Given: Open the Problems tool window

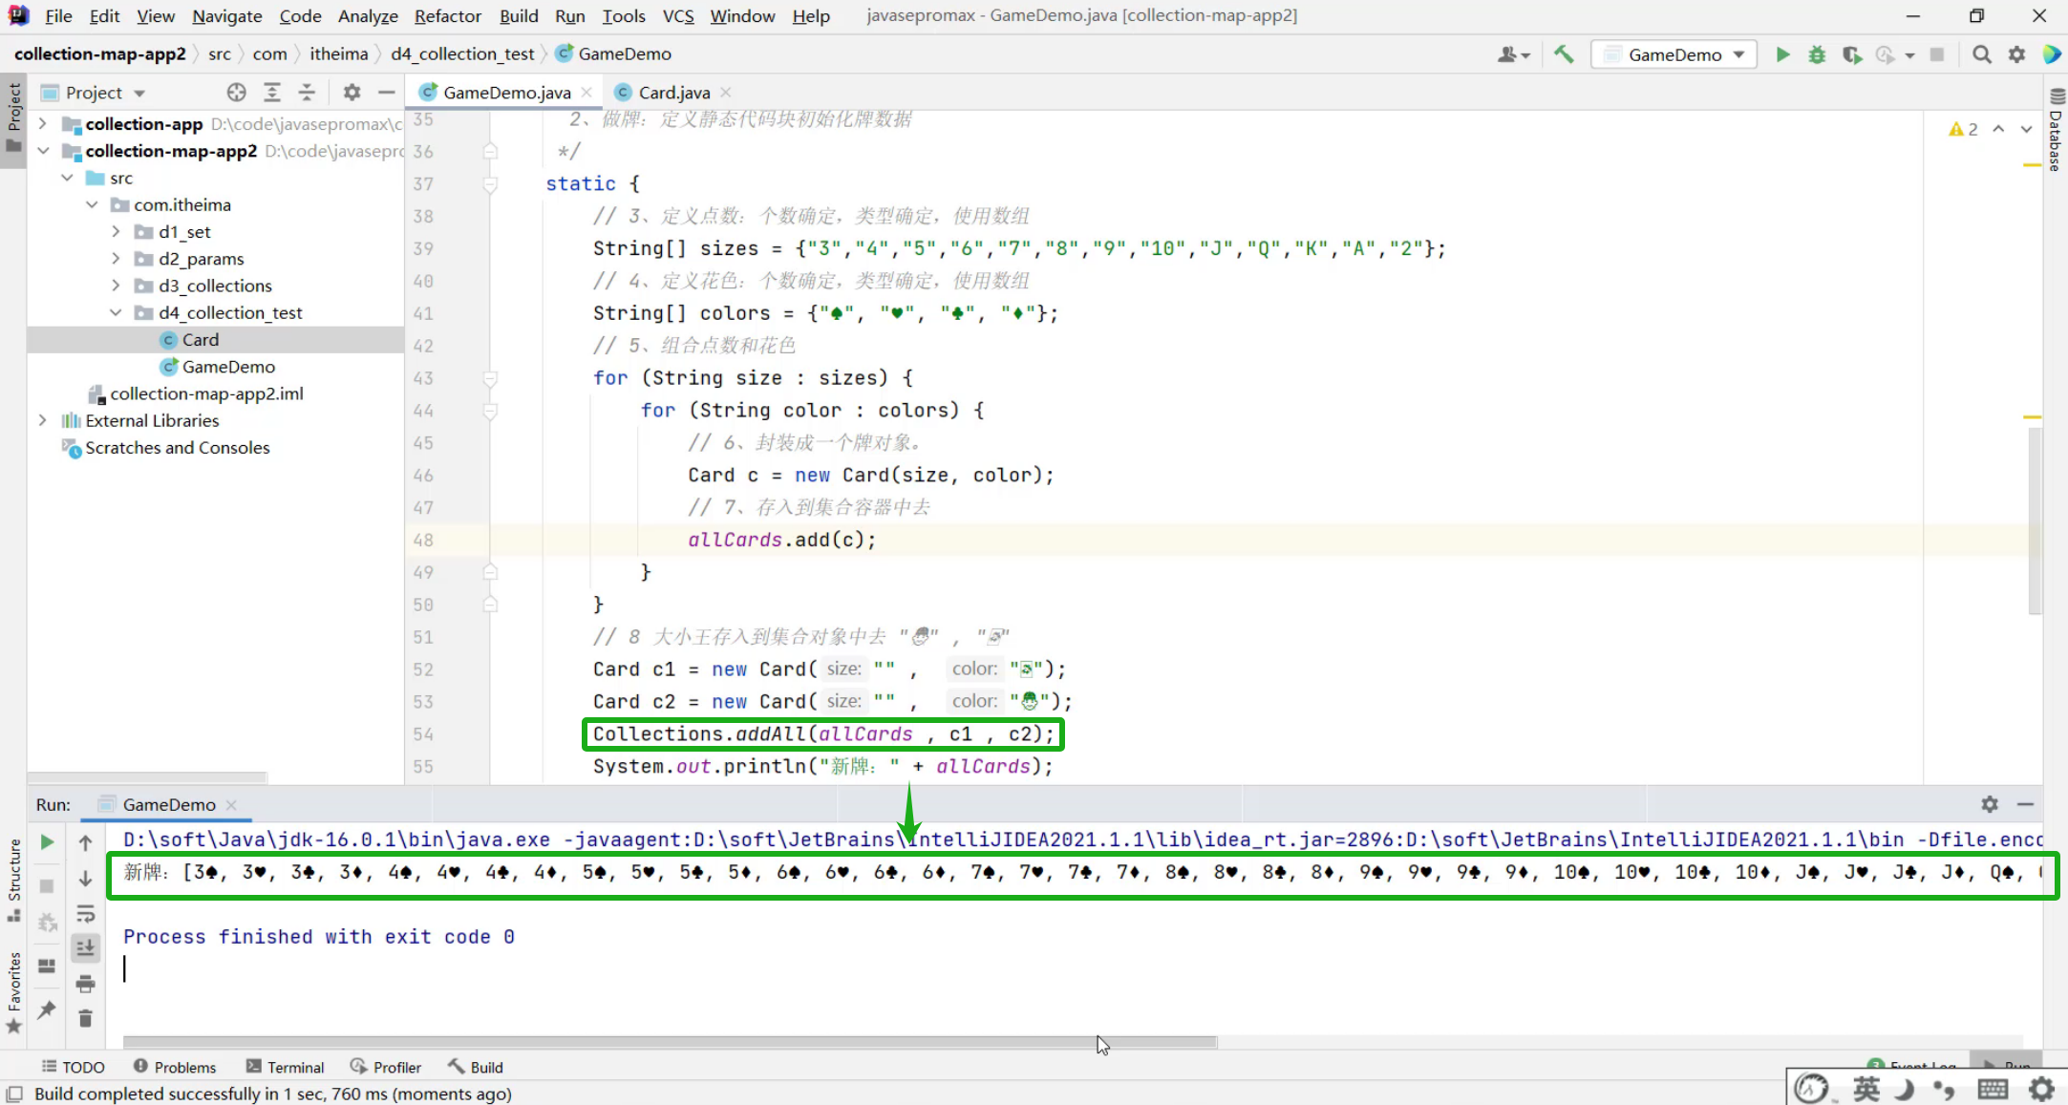Looking at the screenshot, I should 175,1067.
